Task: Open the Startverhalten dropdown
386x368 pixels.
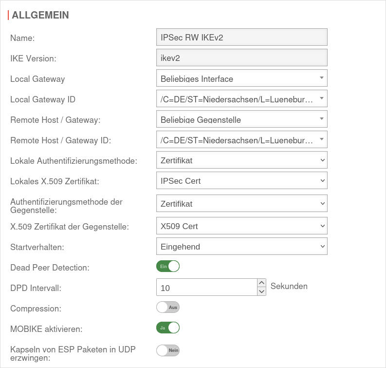Action: click(241, 247)
